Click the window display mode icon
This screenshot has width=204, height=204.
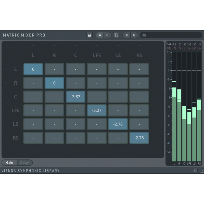point(90,35)
